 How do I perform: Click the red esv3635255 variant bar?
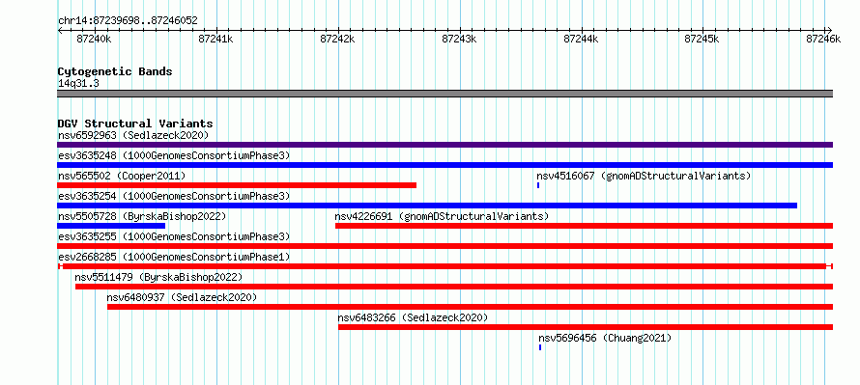pos(444,246)
